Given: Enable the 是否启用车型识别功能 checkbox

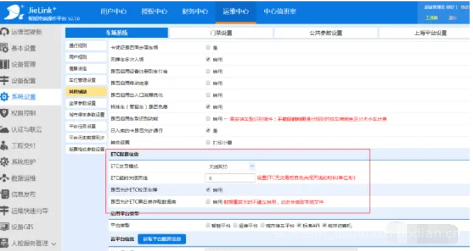Looking at the screenshot, I should tap(208, 118).
